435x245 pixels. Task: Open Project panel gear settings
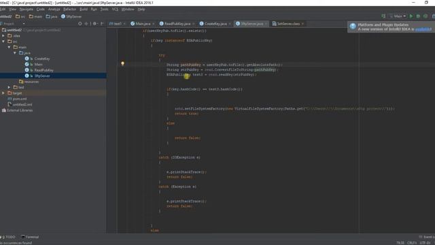pyautogui.click(x=95, y=24)
